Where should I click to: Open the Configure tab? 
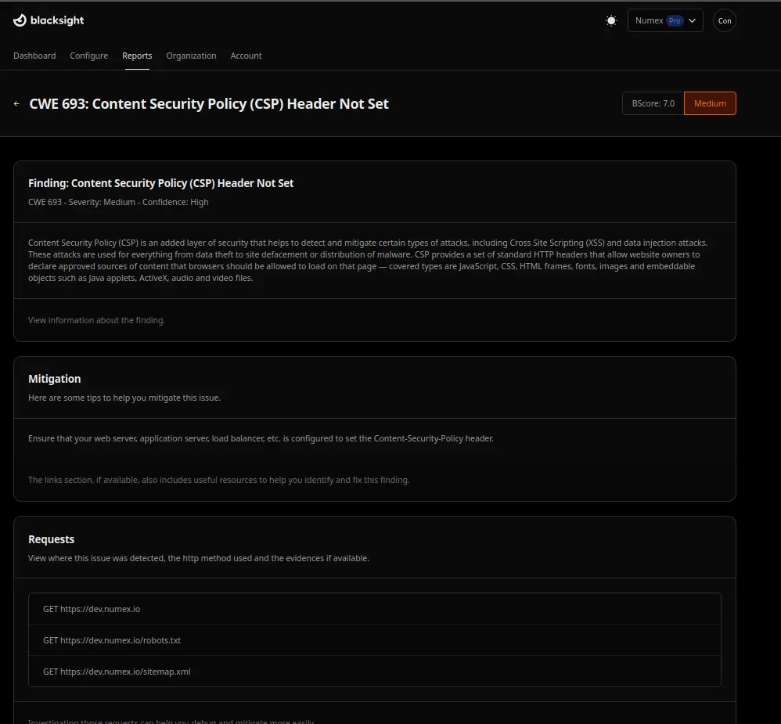89,56
